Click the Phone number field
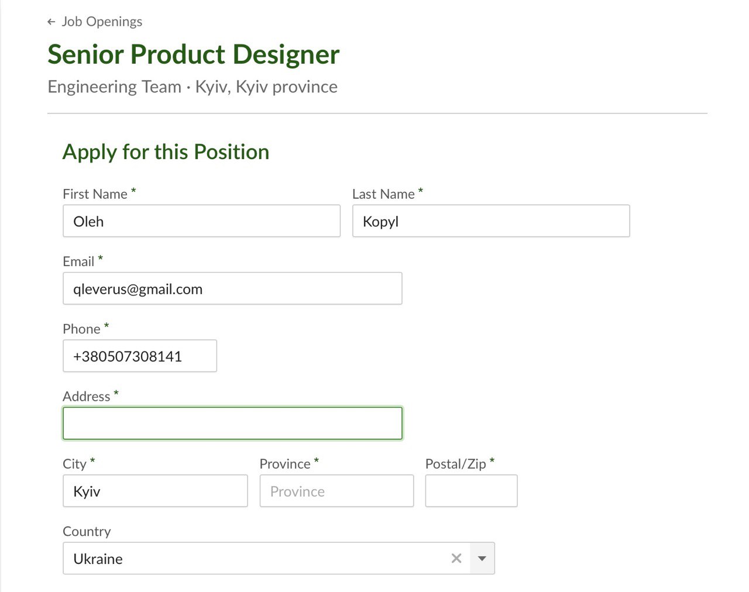The height and width of the screenshot is (592, 749). click(139, 356)
